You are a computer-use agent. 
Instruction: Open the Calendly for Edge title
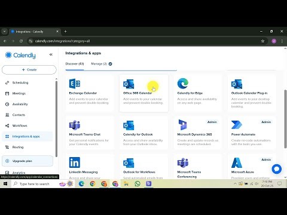[x=190, y=93]
